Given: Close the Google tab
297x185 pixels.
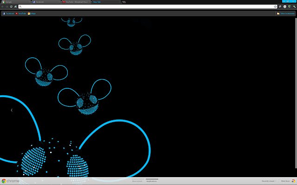Looking at the screenshot, I should pyautogui.click(x=29, y=2).
